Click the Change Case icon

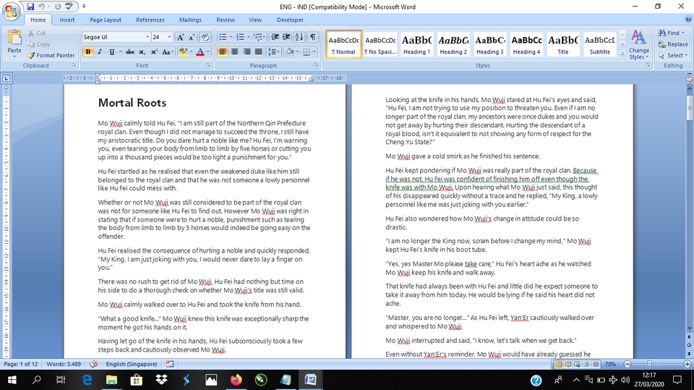click(166, 52)
